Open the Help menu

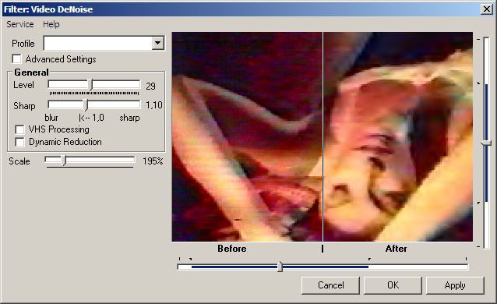[x=51, y=24]
